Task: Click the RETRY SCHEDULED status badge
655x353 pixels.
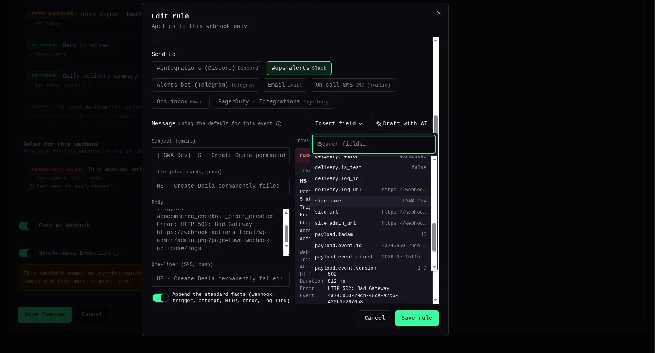Action: point(53,14)
